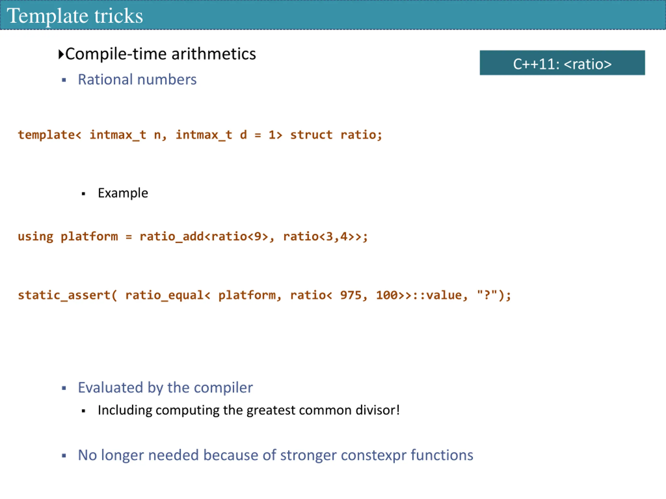Select the greatest common divisor sentence

(x=249, y=411)
